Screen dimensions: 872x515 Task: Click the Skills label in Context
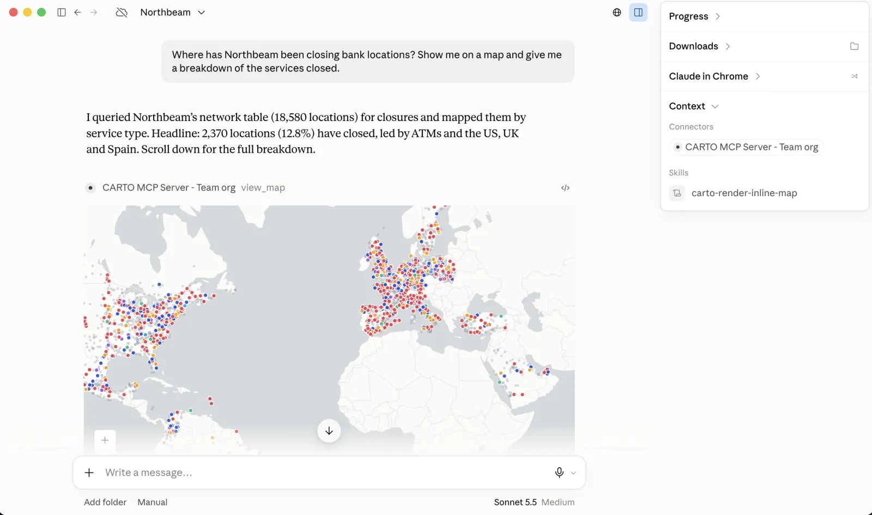679,173
